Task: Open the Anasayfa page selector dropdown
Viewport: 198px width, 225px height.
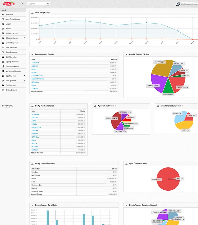Action: pos(48,4)
